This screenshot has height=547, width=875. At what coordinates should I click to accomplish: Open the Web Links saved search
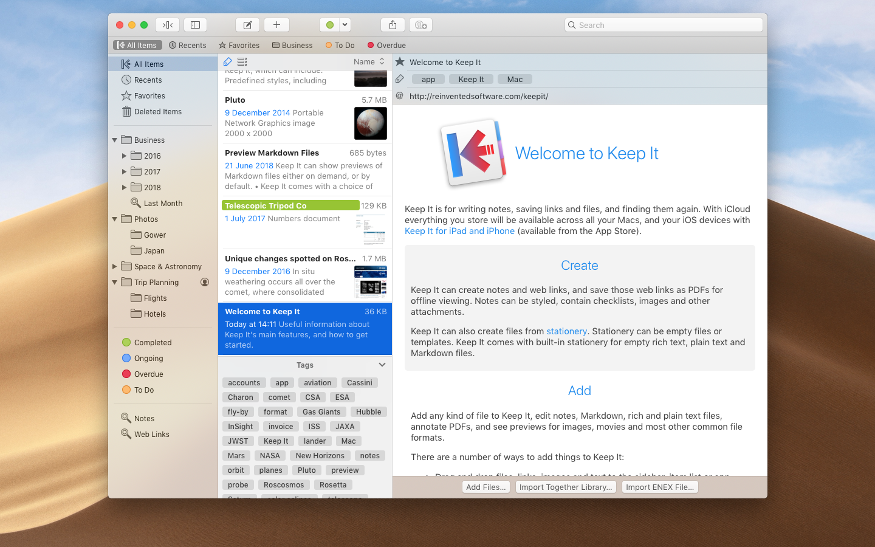[163, 434]
